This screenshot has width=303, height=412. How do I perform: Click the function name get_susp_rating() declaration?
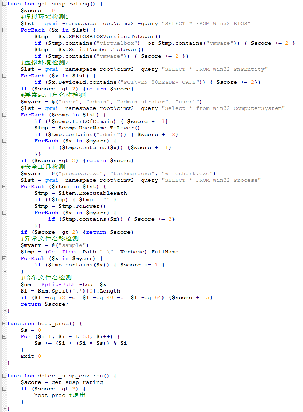(55, 4)
